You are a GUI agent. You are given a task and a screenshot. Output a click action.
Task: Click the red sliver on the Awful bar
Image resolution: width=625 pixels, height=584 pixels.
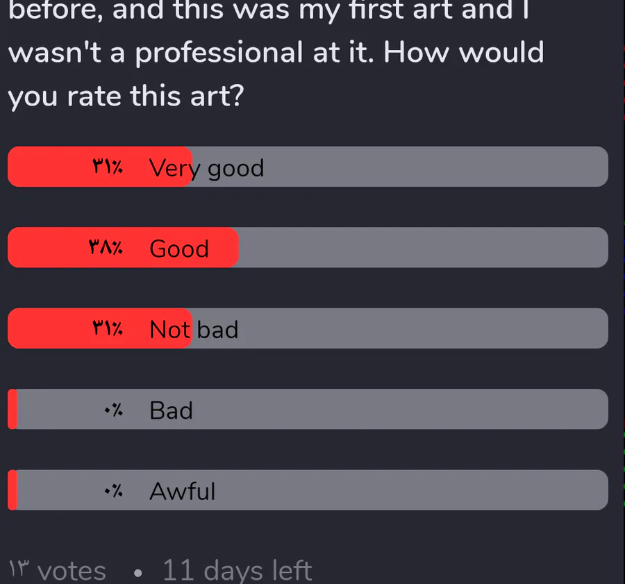[12, 490]
